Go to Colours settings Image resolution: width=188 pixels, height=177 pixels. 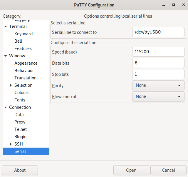[22, 93]
